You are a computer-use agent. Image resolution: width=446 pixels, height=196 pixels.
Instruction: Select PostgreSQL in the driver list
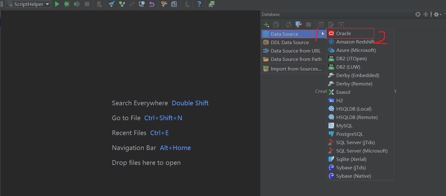click(x=350, y=134)
